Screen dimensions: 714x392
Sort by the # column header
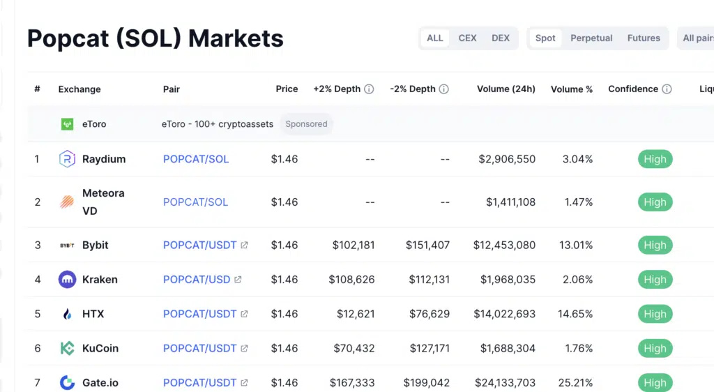pos(38,89)
